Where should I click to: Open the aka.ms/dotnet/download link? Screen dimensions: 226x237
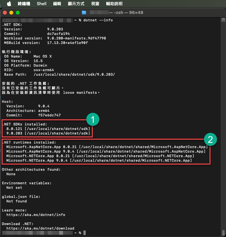[x=40, y=228]
